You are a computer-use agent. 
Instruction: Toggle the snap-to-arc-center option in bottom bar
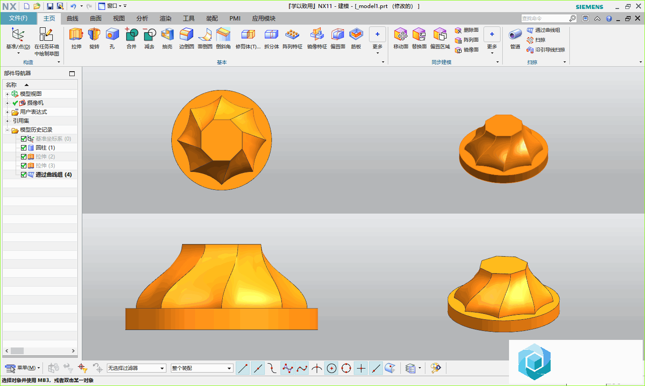(331, 368)
